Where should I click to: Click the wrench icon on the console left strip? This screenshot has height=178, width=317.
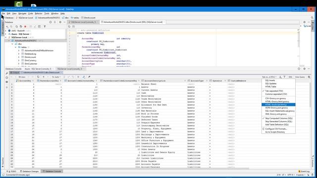(6, 73)
